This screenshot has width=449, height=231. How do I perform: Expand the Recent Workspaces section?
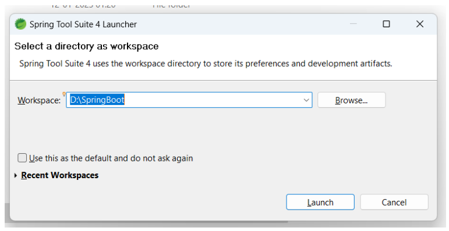pos(16,175)
